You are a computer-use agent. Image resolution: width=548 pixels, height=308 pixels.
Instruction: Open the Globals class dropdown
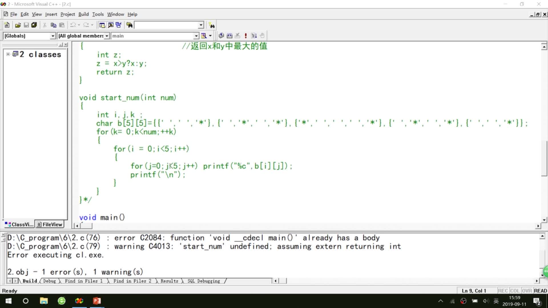pyautogui.click(x=53, y=36)
